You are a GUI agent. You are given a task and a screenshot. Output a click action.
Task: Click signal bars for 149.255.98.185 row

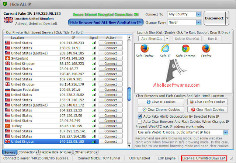(x=94, y=142)
